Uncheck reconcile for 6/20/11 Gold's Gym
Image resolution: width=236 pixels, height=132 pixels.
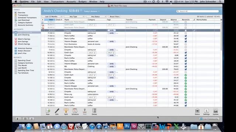pyautogui.click(x=185, y=53)
